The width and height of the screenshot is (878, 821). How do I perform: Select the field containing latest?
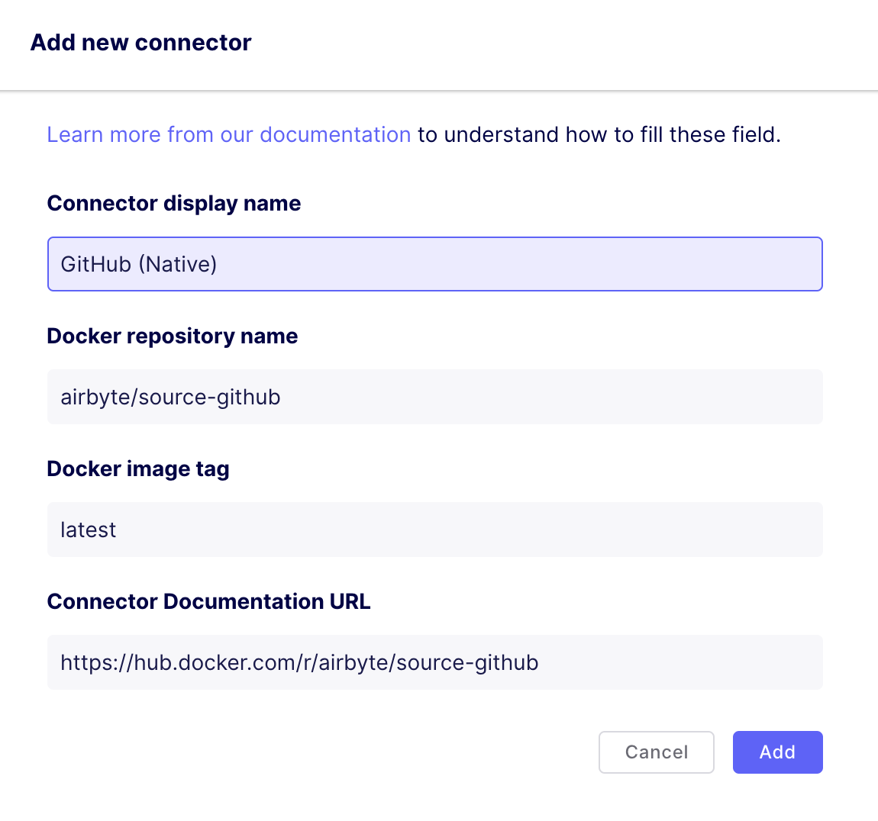[x=434, y=530]
